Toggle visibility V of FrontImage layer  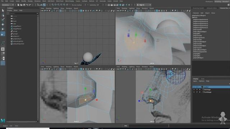(194, 92)
